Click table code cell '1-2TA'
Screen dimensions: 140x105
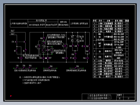pyautogui.click(x=100, y=29)
